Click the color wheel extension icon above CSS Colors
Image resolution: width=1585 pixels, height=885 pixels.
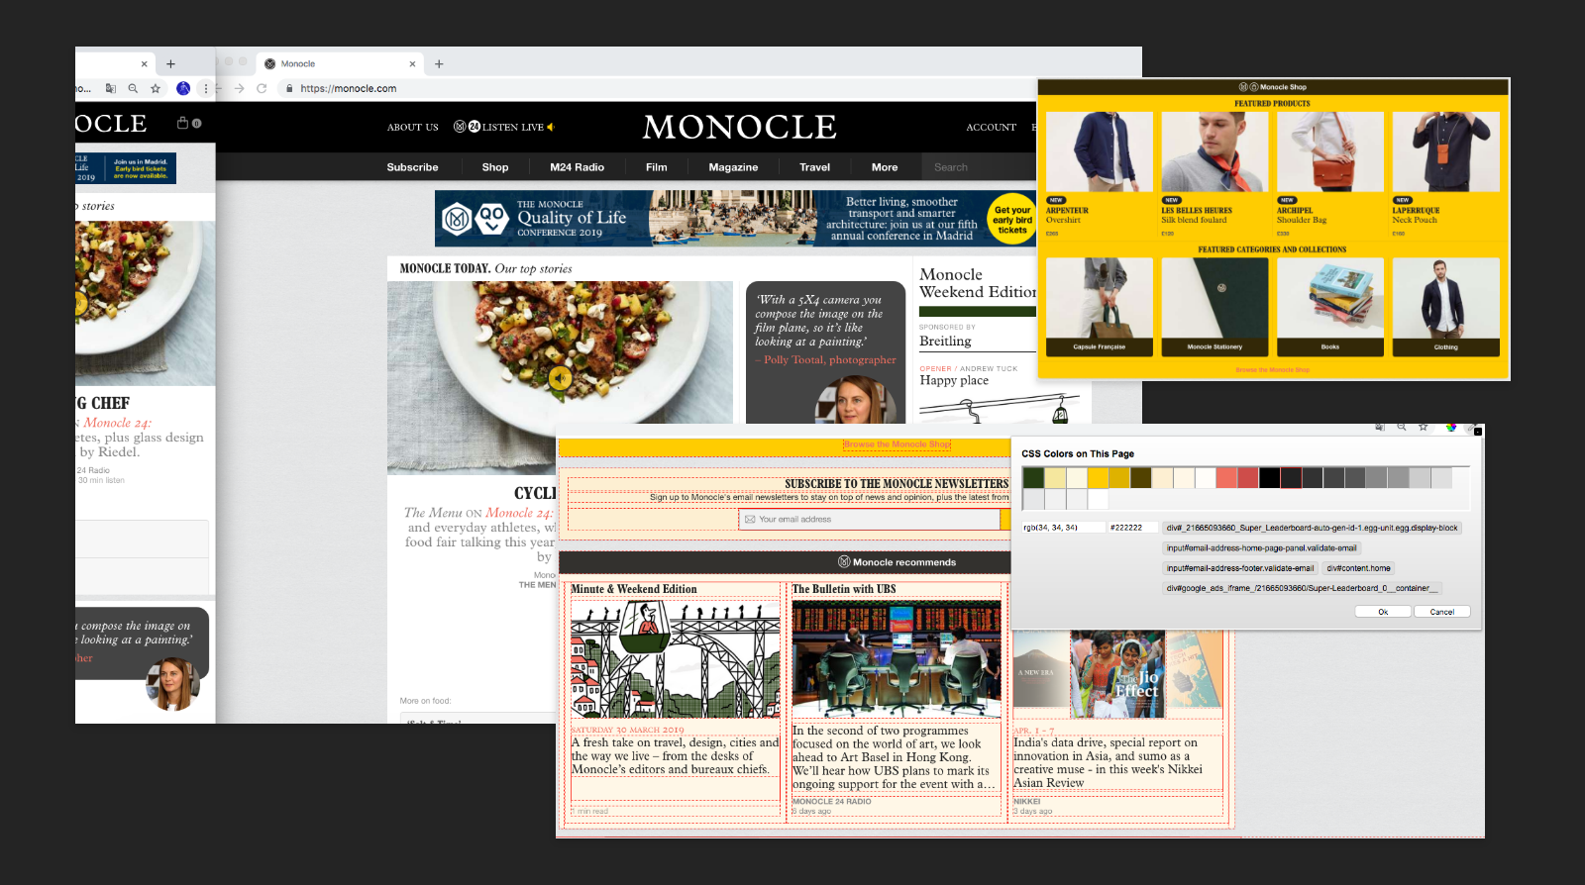[x=1451, y=428]
